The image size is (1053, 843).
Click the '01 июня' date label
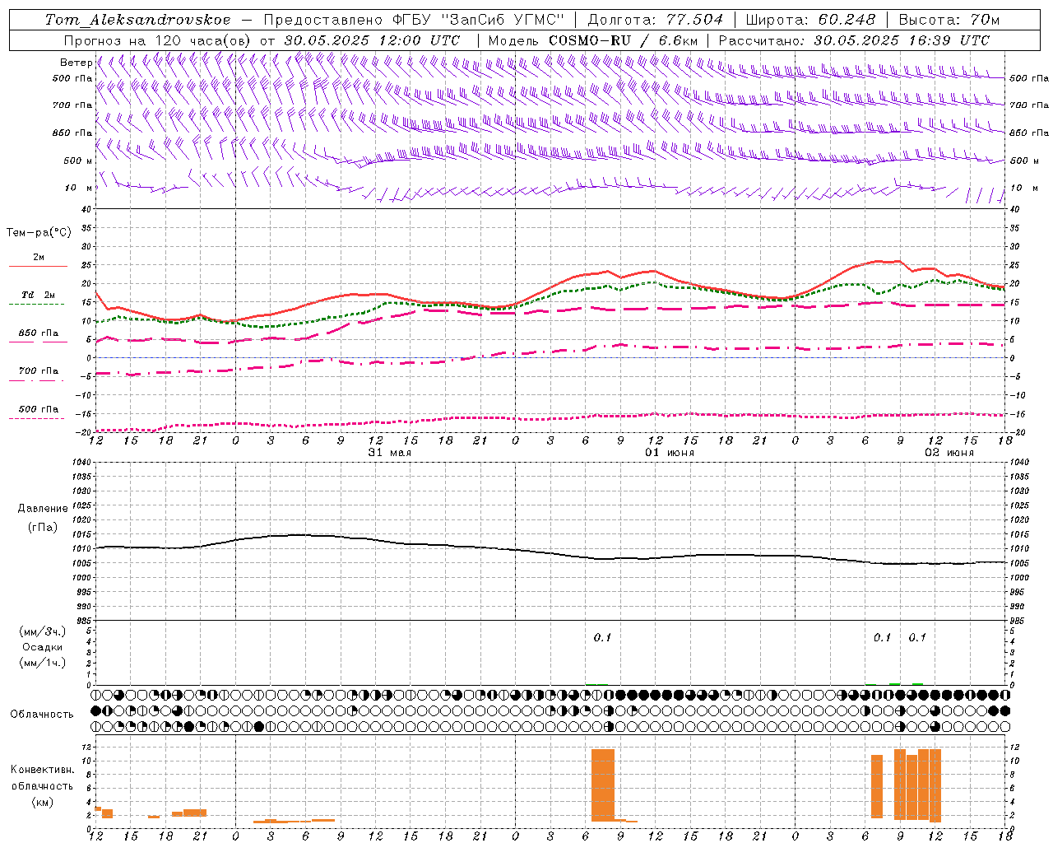coord(669,453)
